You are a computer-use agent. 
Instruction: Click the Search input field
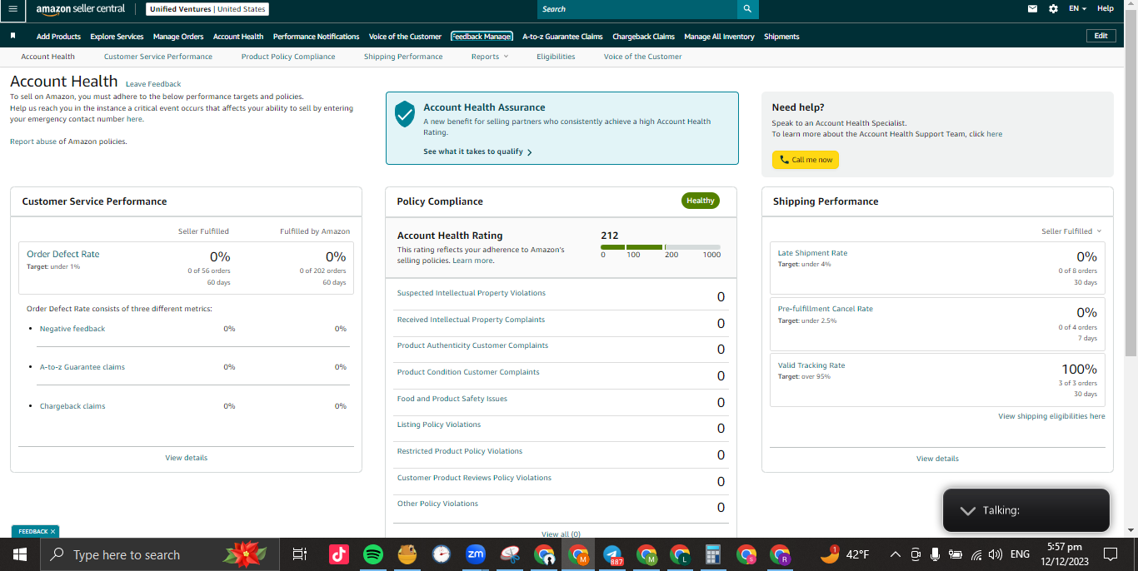coord(637,8)
